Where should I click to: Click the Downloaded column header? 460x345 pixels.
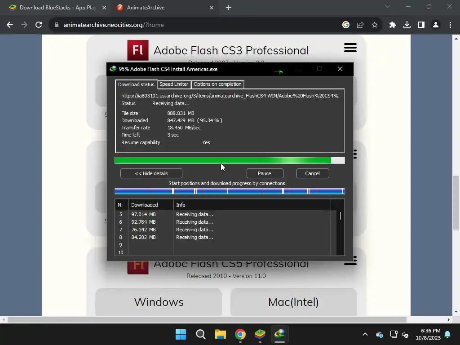(151, 205)
